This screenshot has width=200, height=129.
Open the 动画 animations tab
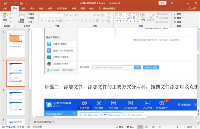click(x=50, y=9)
